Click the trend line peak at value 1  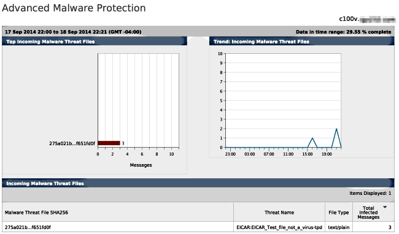(x=312, y=138)
